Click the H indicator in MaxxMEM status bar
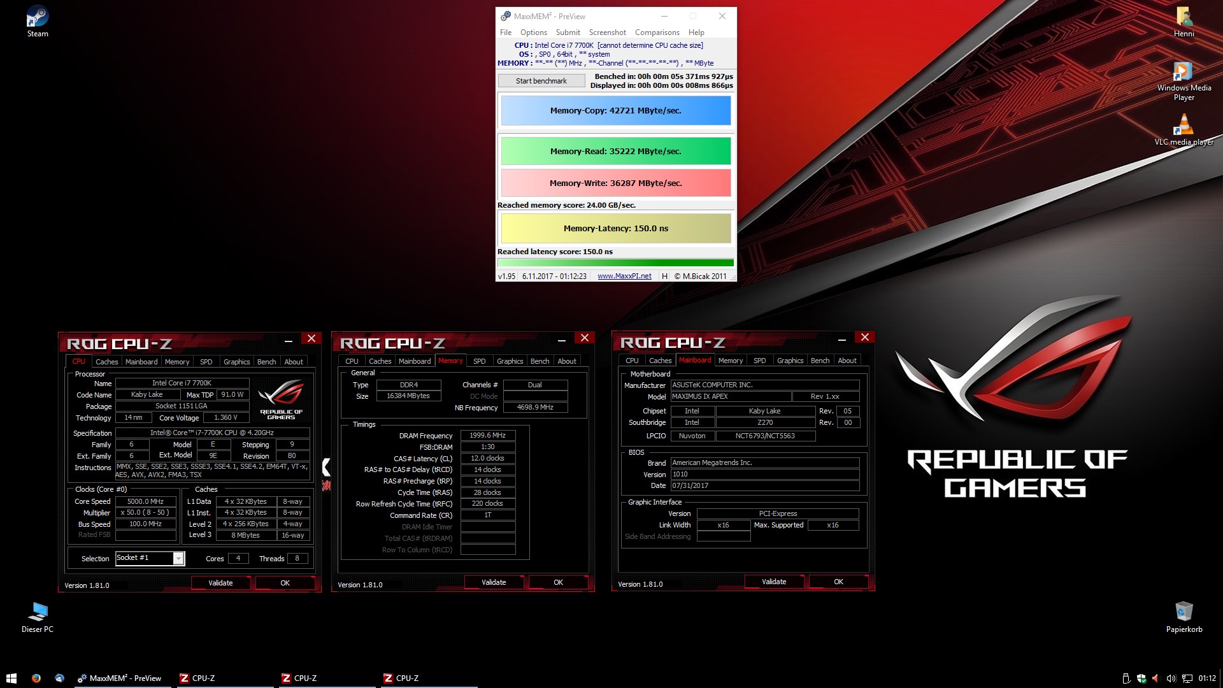 click(x=664, y=276)
